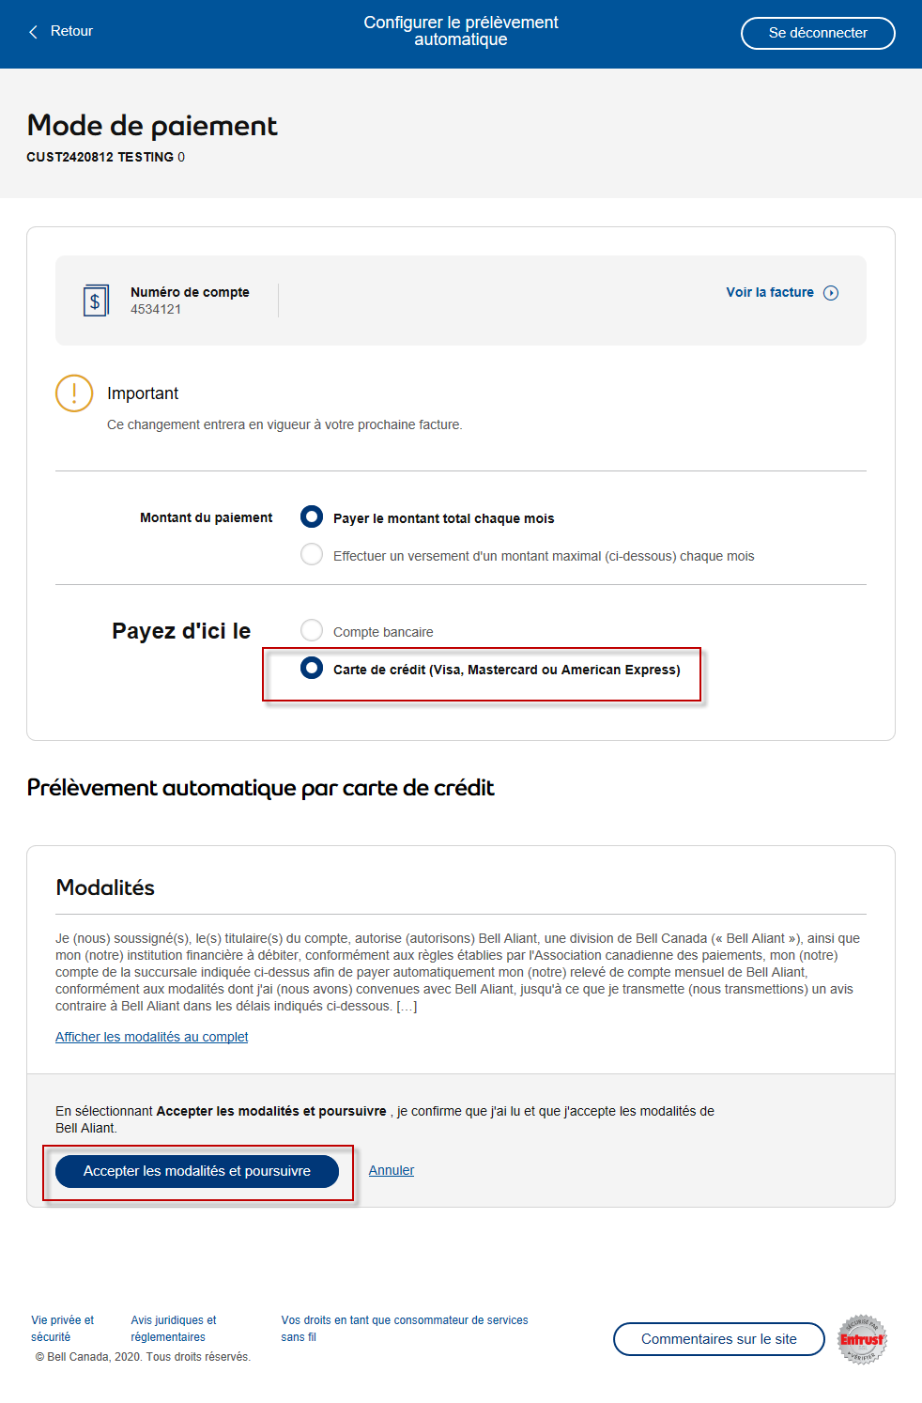The height and width of the screenshot is (1403, 922).
Task: Open Vos droits en tant que consommateur link
Action: (405, 1329)
